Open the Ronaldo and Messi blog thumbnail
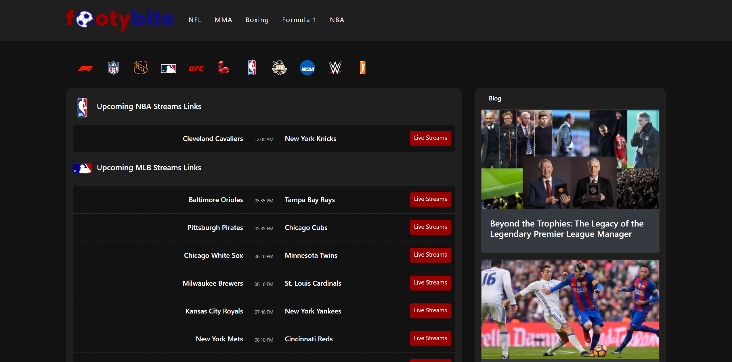 click(570, 309)
